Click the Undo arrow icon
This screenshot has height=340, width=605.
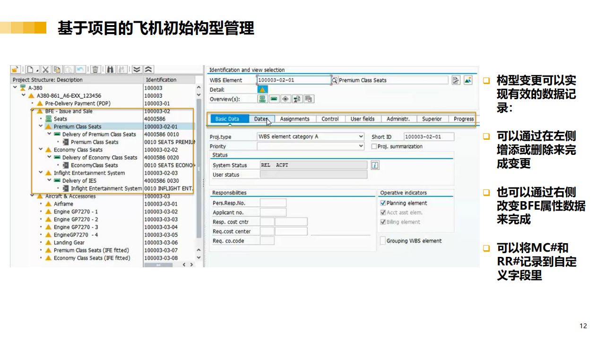coord(80,69)
